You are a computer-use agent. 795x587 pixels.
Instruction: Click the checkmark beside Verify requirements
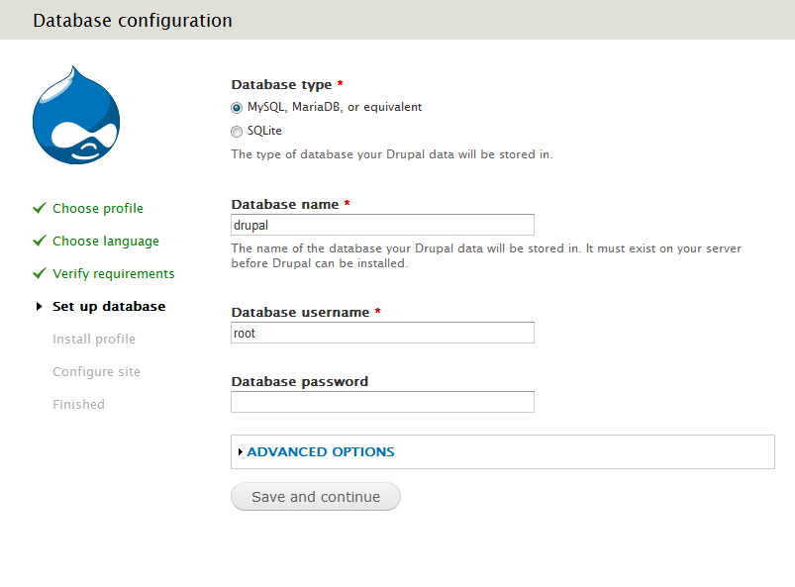(40, 273)
